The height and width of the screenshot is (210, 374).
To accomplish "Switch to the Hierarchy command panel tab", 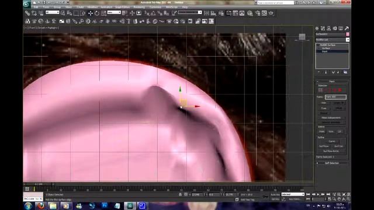I will [329, 29].
